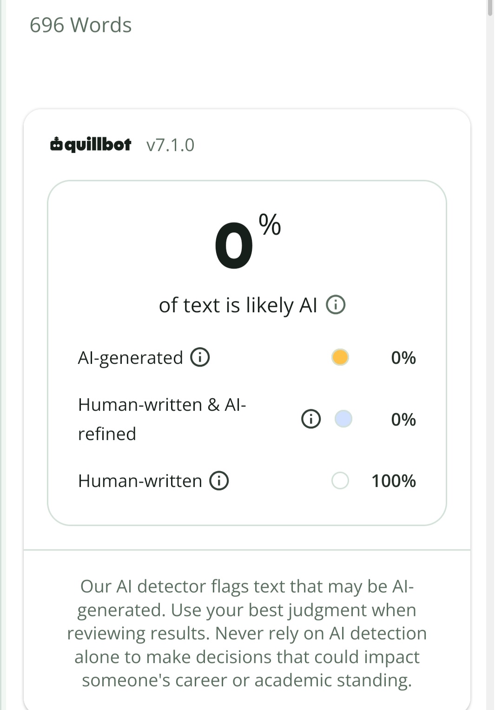Click the Human-written & AI-refined label

[x=162, y=419]
